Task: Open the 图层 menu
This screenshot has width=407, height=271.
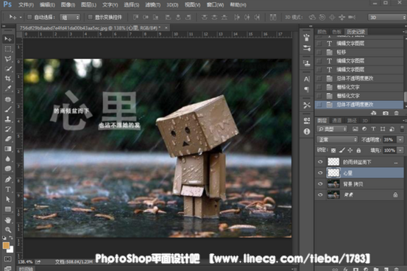Action: tap(88, 4)
